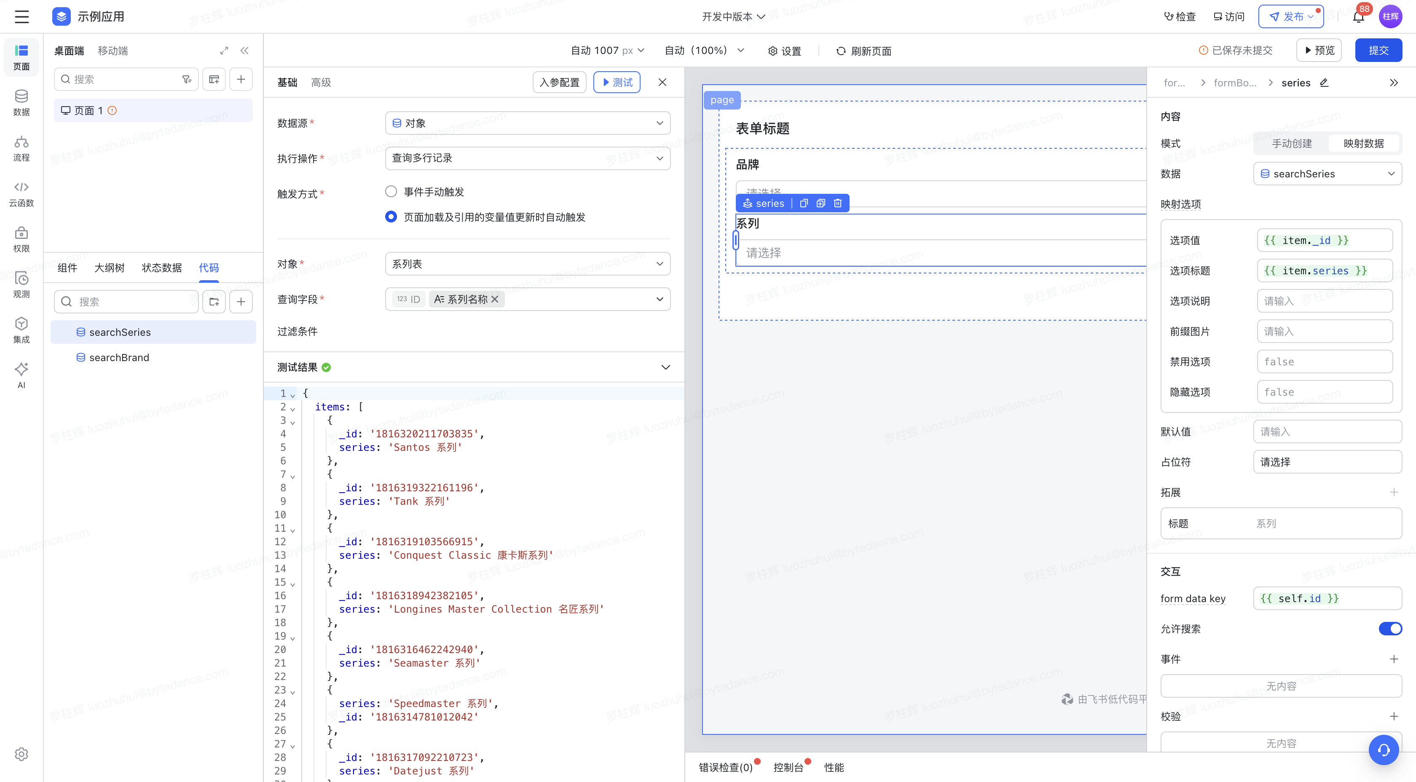
Task: Open the help support chat bubble
Action: 1384,750
